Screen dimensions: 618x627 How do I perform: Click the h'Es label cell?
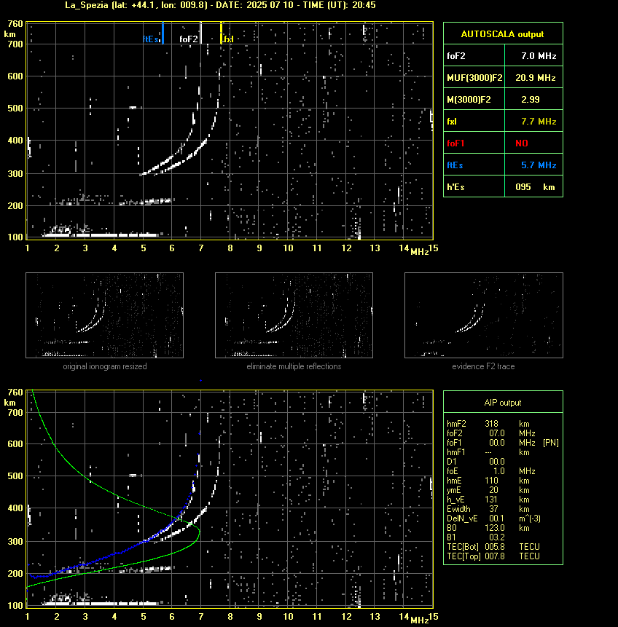coord(474,186)
